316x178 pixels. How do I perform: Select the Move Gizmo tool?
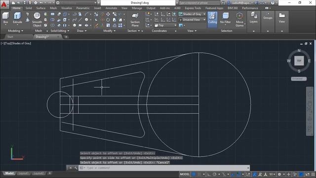click(239, 20)
